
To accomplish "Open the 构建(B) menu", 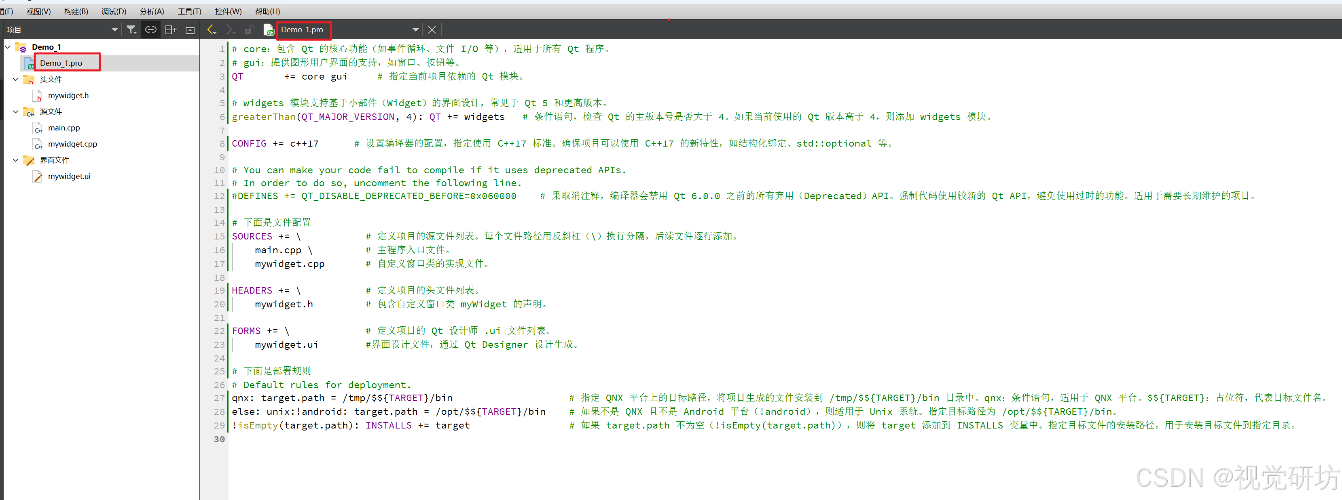I will tap(76, 11).
